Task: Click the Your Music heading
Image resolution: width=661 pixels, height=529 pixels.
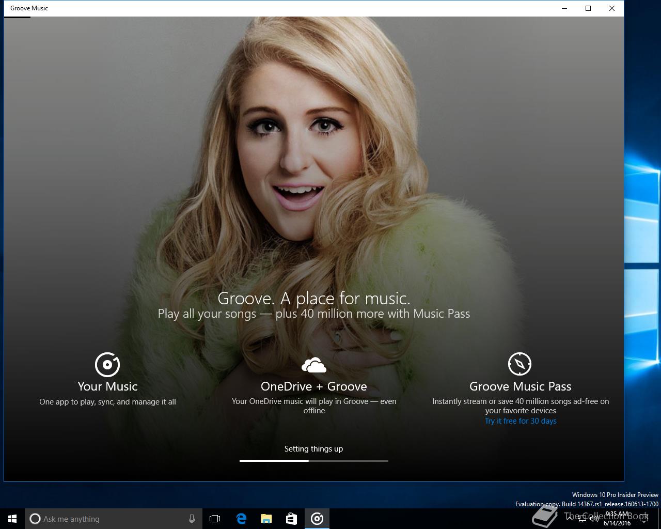Action: 107,386
